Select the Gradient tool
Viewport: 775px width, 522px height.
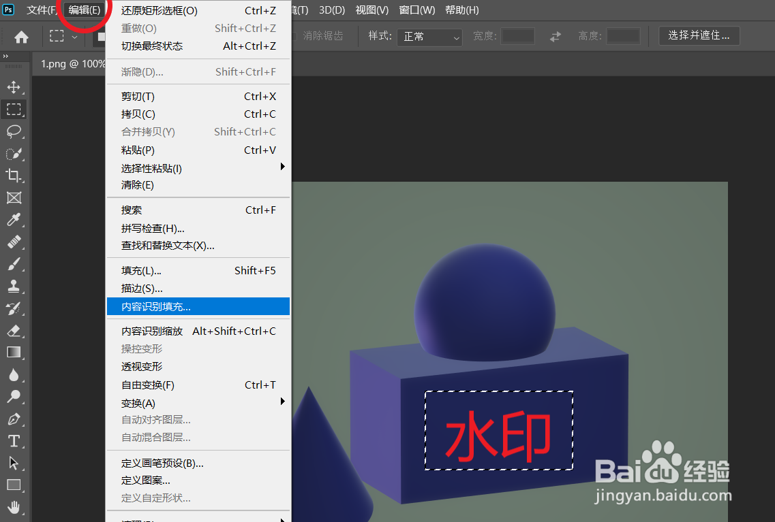(x=14, y=353)
